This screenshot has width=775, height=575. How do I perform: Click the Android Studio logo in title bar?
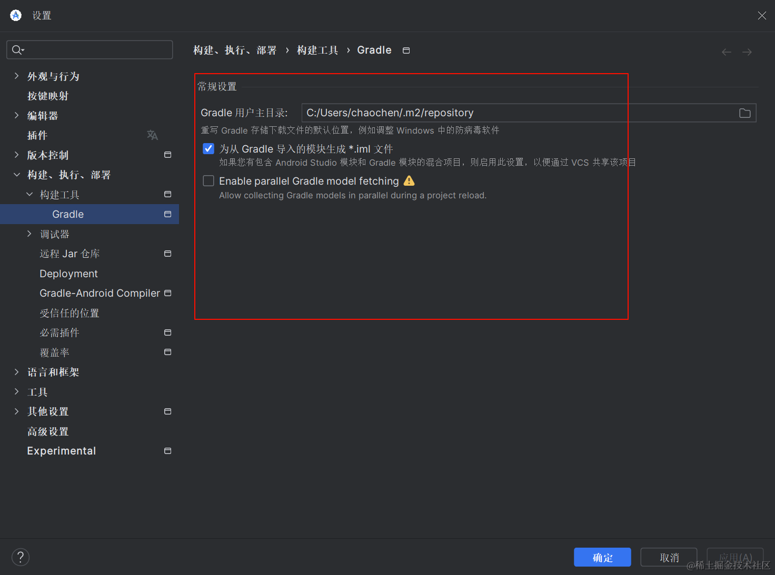(15, 15)
